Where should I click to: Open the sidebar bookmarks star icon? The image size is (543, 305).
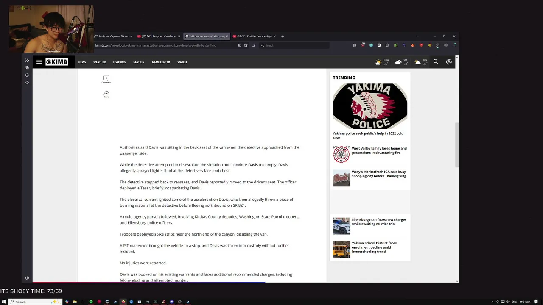[27, 83]
